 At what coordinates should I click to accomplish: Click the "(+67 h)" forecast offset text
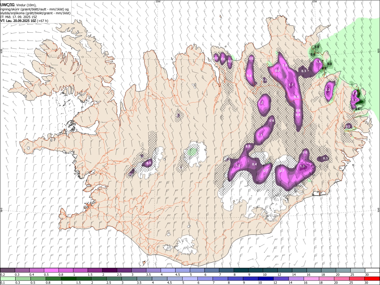pyautogui.click(x=42, y=21)
